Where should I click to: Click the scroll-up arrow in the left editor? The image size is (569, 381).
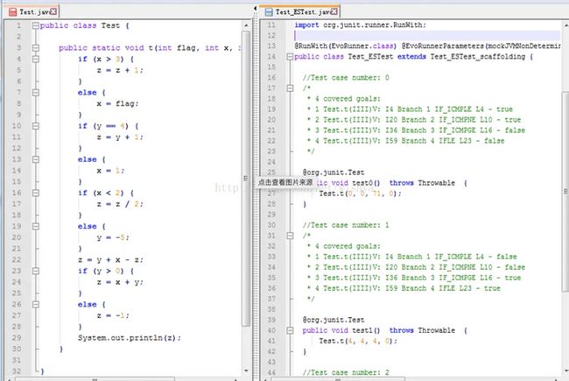[246, 25]
